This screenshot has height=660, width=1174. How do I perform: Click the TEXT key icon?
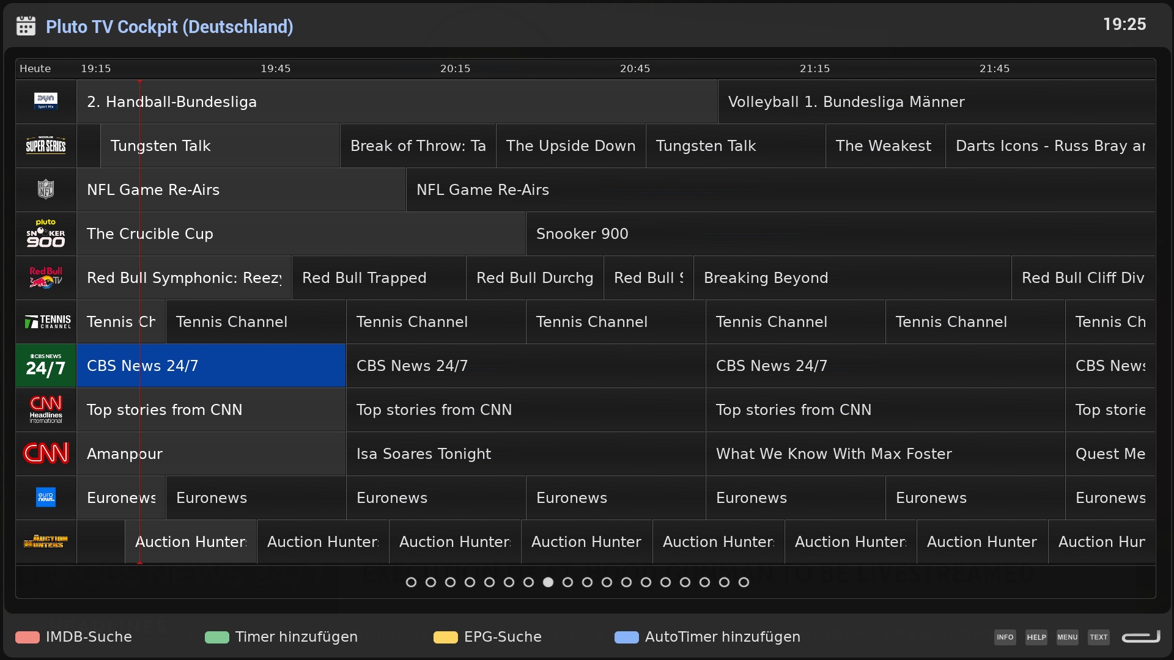[x=1098, y=637]
